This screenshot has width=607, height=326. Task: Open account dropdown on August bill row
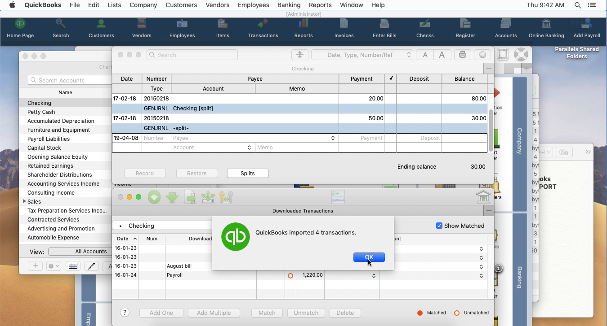481,267
